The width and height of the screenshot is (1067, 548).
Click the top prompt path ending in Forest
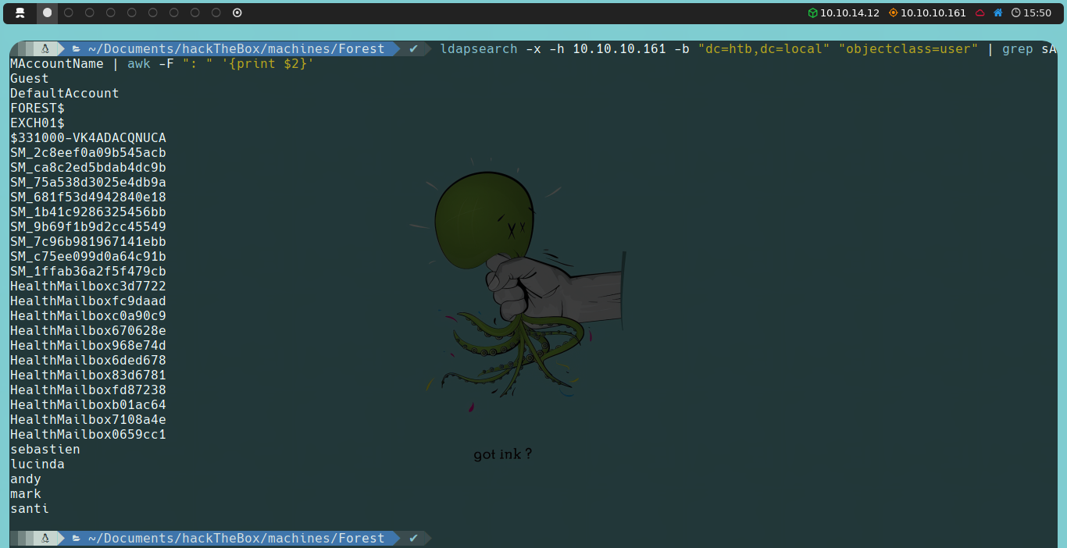(236, 48)
